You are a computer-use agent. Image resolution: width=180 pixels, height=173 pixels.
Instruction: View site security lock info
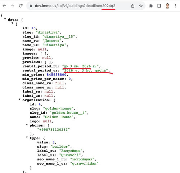(31, 6)
